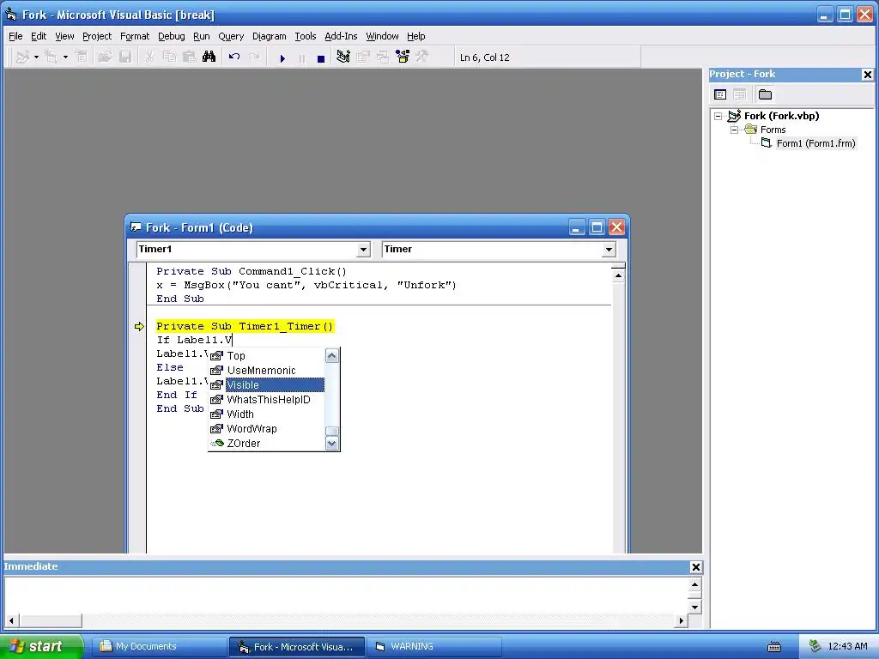This screenshot has height=659, width=879.
Task: Open the Timer1 object dropdown
Action: 363,250
